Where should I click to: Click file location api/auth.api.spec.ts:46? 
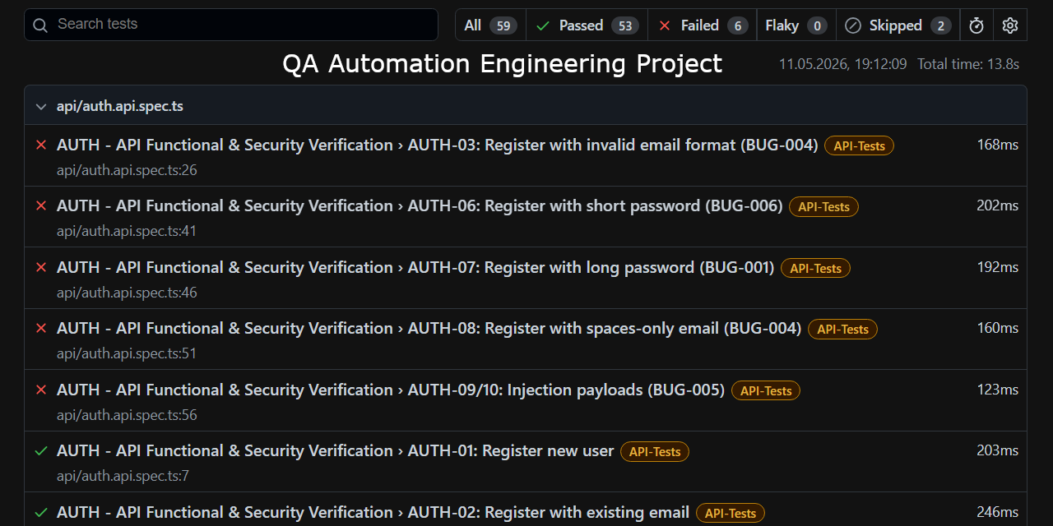127,293
